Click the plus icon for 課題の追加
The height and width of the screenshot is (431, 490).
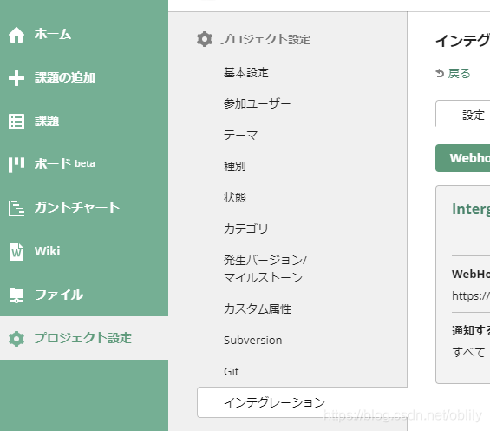pos(16,78)
